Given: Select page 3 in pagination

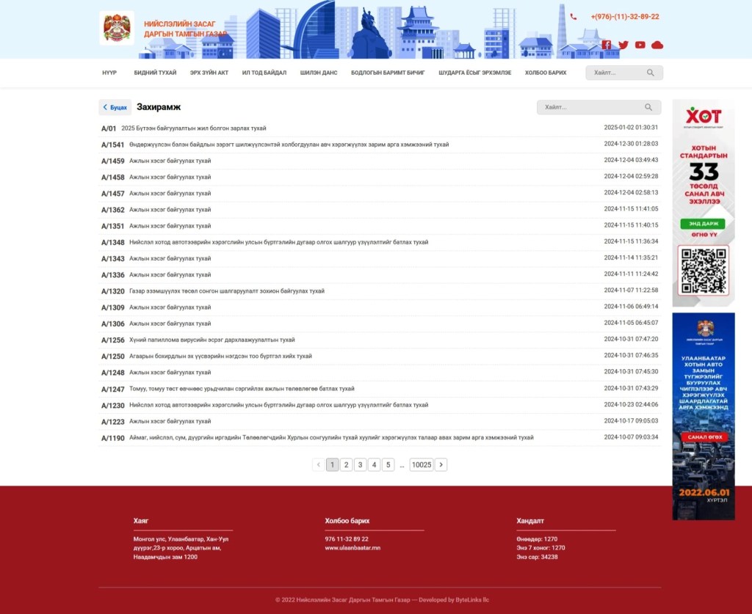Looking at the screenshot, I should point(360,464).
